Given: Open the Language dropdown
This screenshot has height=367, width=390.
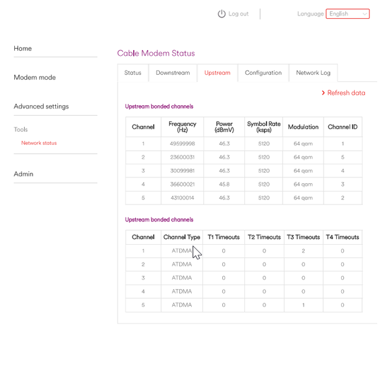Looking at the screenshot, I should pos(348,14).
